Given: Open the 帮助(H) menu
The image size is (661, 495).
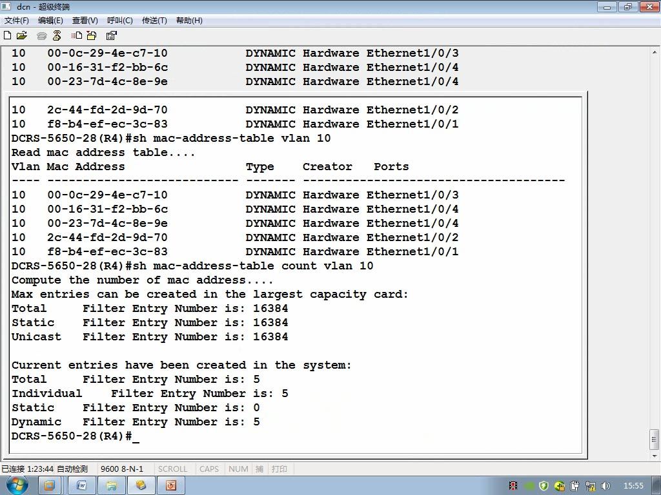Looking at the screenshot, I should click(x=189, y=21).
